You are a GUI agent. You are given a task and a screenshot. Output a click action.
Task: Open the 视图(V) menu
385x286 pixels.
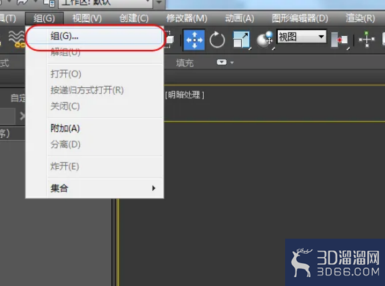click(87, 19)
